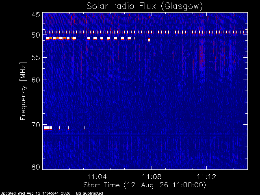Click the 45 MHz frequency label
260x195 pixels.
tap(36, 15)
